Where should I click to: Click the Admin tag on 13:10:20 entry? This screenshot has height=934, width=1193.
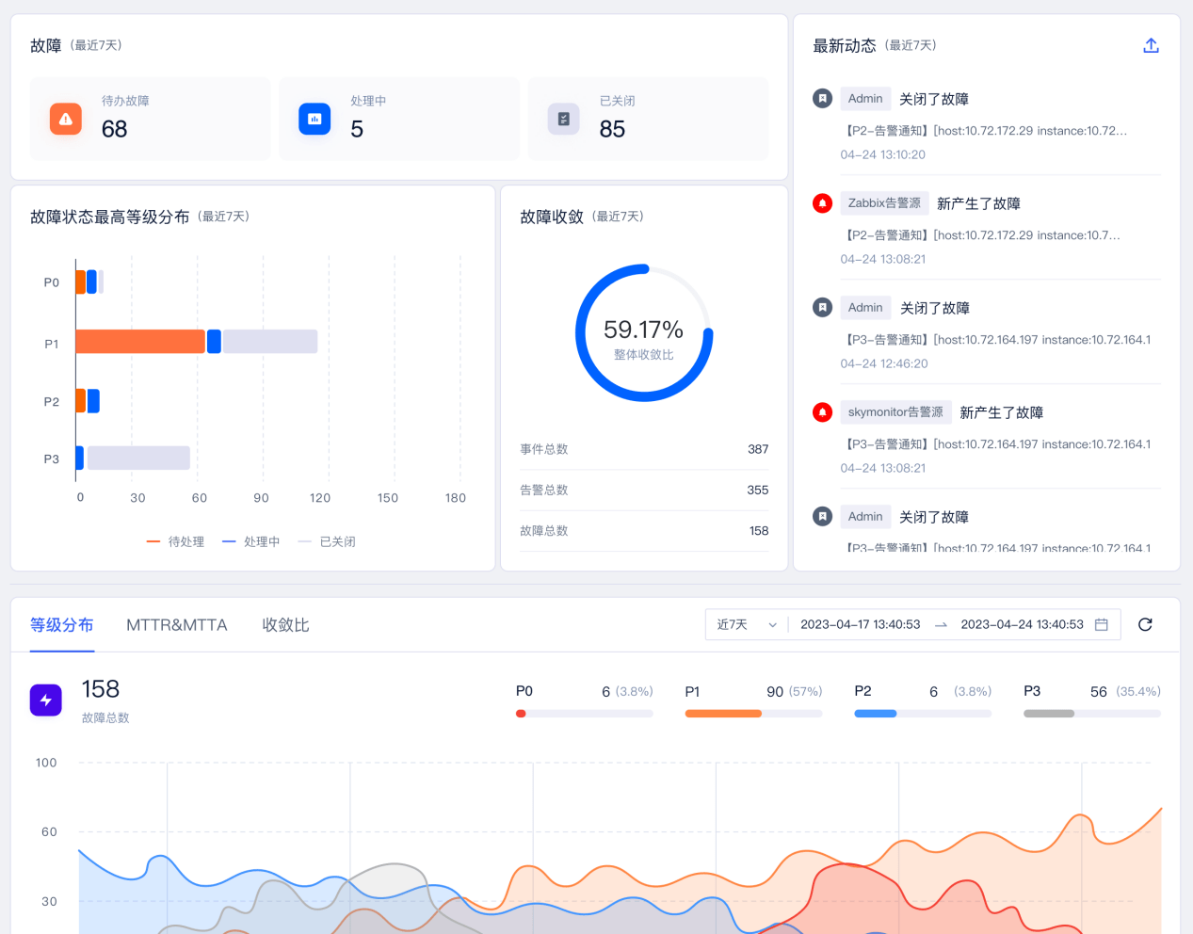865,99
